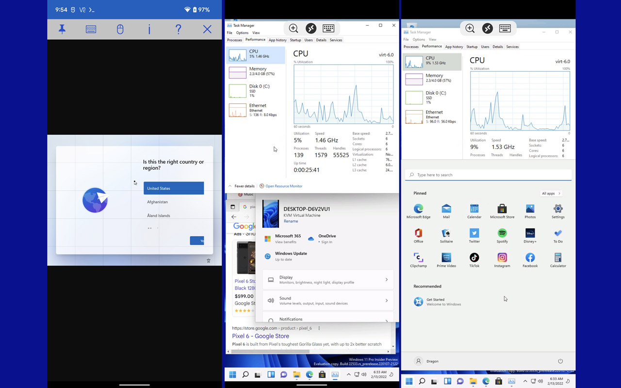621x388 pixels.
Task: Open Microsoft Edge from pinned apps
Action: (418, 211)
